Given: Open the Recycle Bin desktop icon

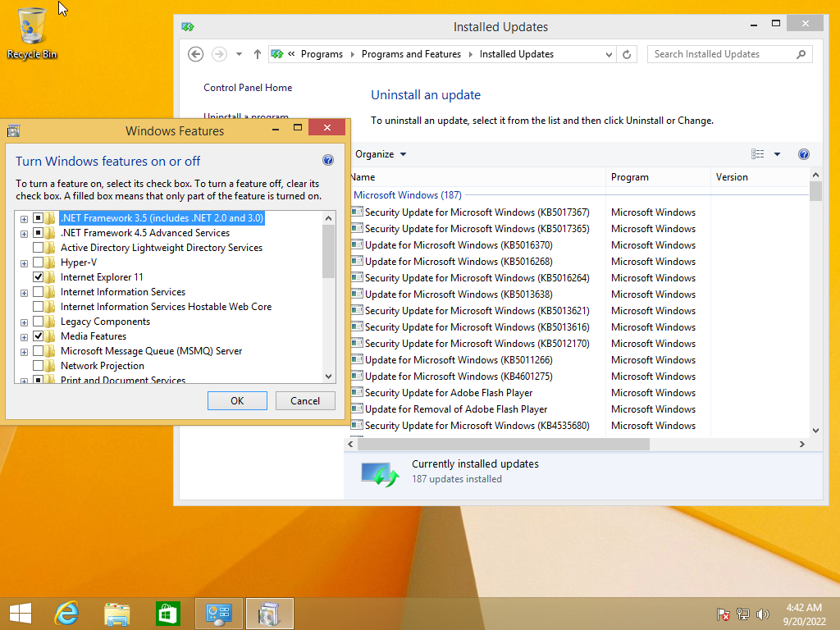Looking at the screenshot, I should click(x=32, y=33).
